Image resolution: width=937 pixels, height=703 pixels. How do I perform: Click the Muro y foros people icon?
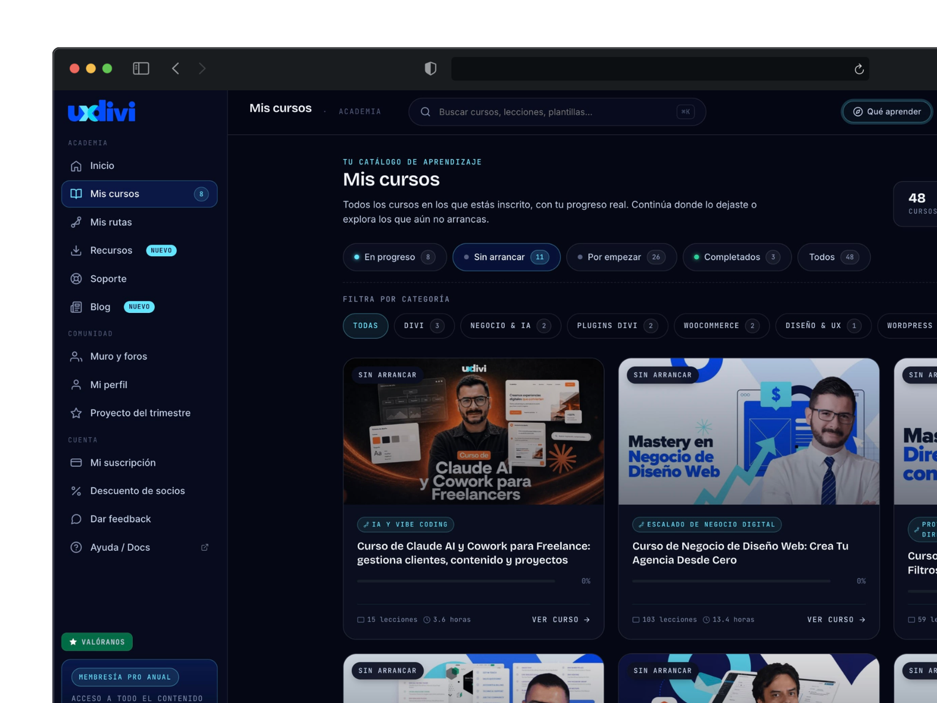coord(76,356)
